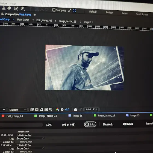This screenshot has height=153, width=153.
Task: Open the Quarter resolution dropdown
Action: click(18, 110)
